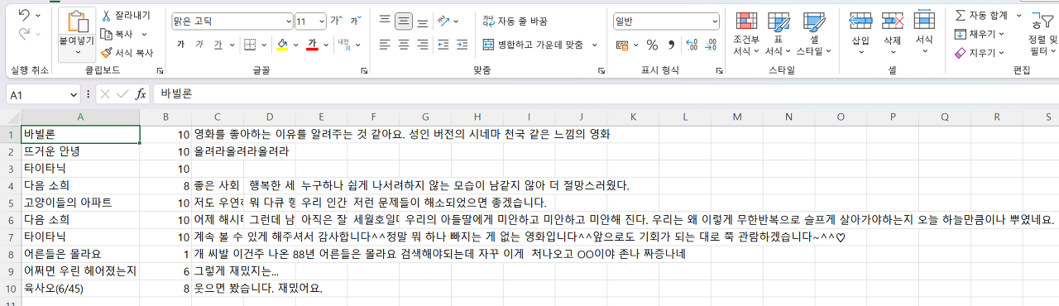This screenshot has height=306, width=1059.
Task: Click the insert function fx icon
Action: pyautogui.click(x=141, y=94)
